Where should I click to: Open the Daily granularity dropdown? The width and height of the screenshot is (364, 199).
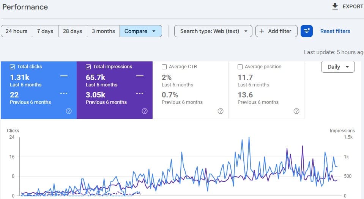(x=338, y=67)
